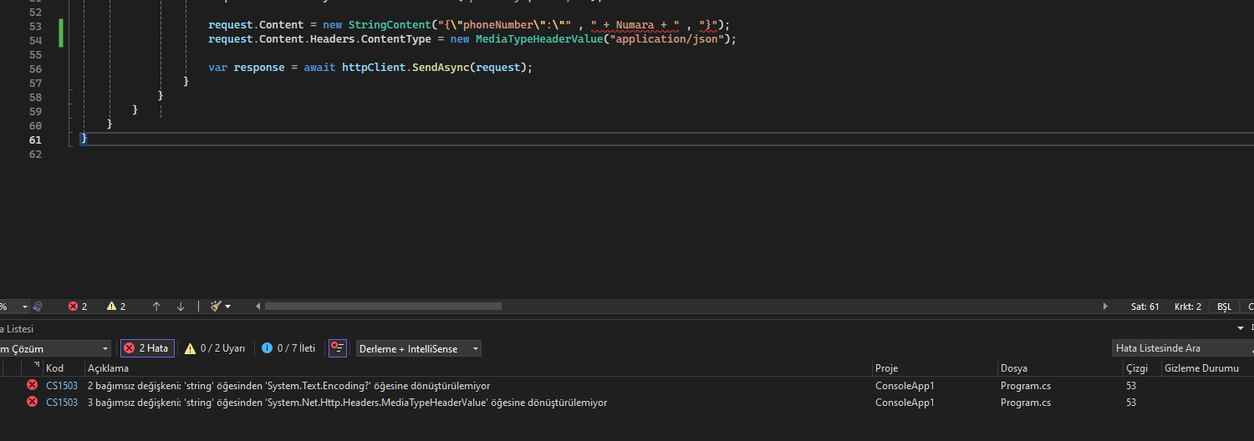Toggle the build-only IntelliSense errors filter button
The height and width of the screenshot is (441, 1254).
pyautogui.click(x=338, y=348)
